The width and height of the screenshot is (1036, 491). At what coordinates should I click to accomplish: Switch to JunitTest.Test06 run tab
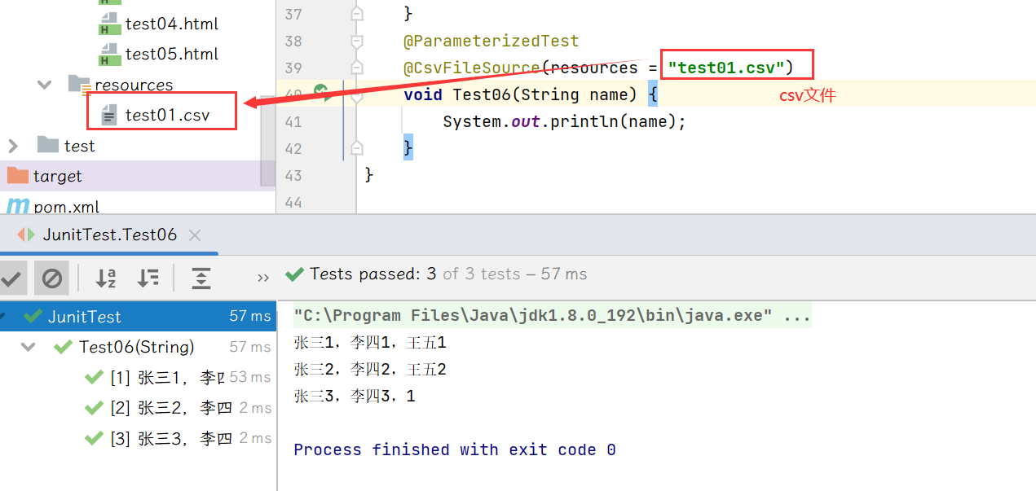109,235
